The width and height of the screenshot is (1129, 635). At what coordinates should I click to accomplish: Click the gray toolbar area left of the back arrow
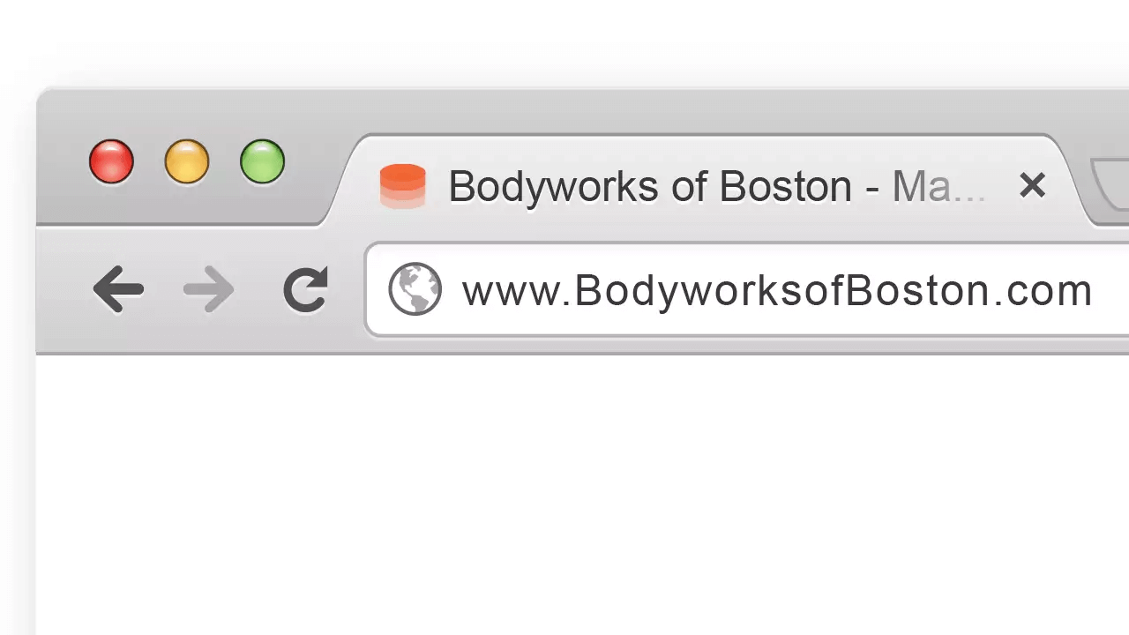[62, 289]
